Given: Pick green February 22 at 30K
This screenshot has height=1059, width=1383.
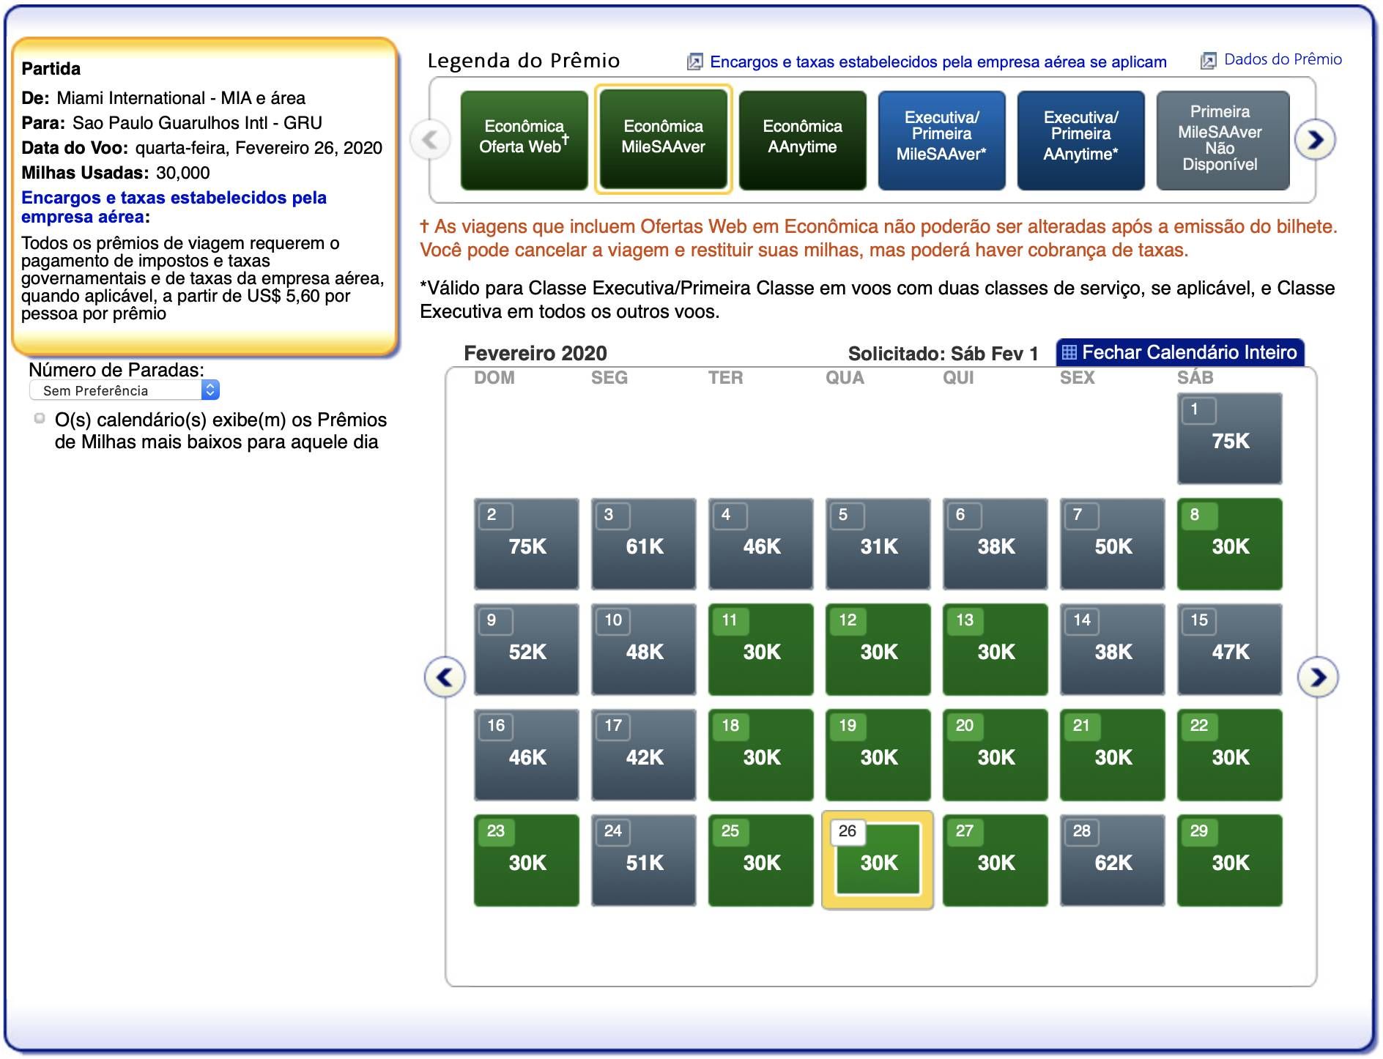Looking at the screenshot, I should tap(1230, 755).
